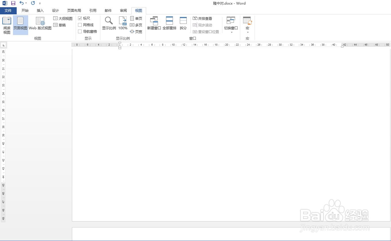
Task: Click the first line indent marker on ruler
Action: pyautogui.click(x=120, y=43)
